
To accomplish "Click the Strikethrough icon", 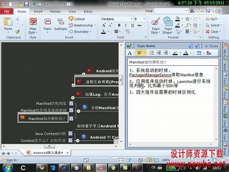I will (139, 25).
